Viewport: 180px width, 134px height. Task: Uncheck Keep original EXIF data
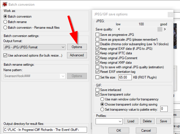(x=97, y=48)
